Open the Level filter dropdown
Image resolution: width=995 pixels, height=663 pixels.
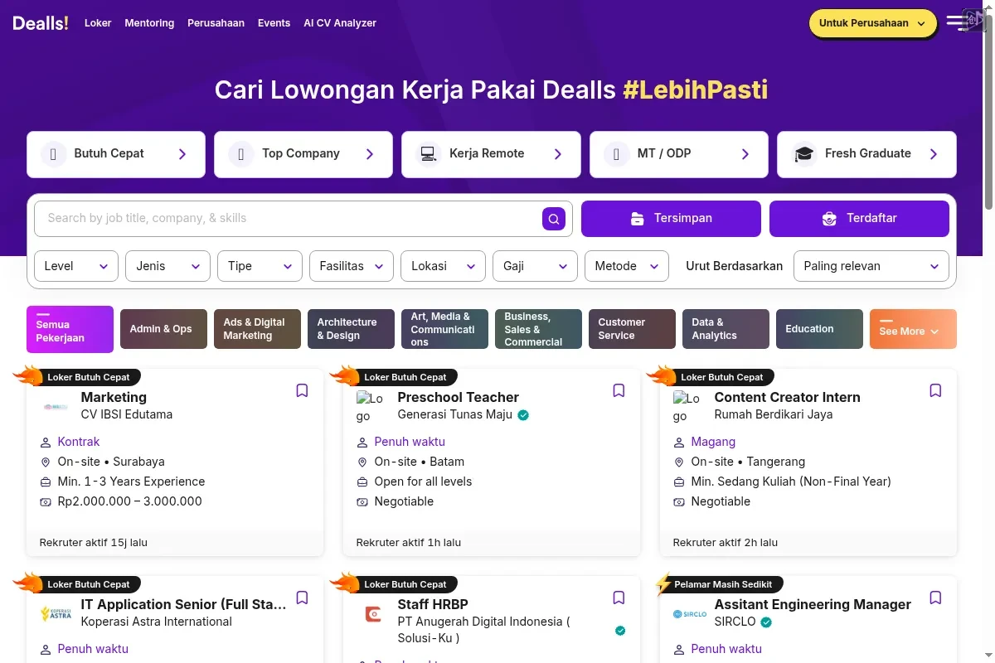[75, 266]
